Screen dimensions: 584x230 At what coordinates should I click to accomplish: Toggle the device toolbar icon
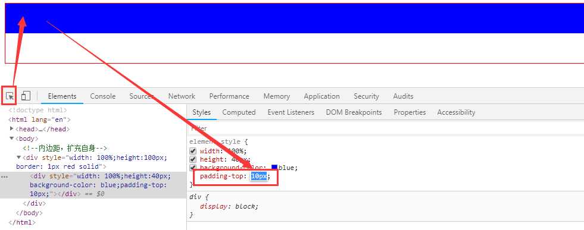coord(26,96)
